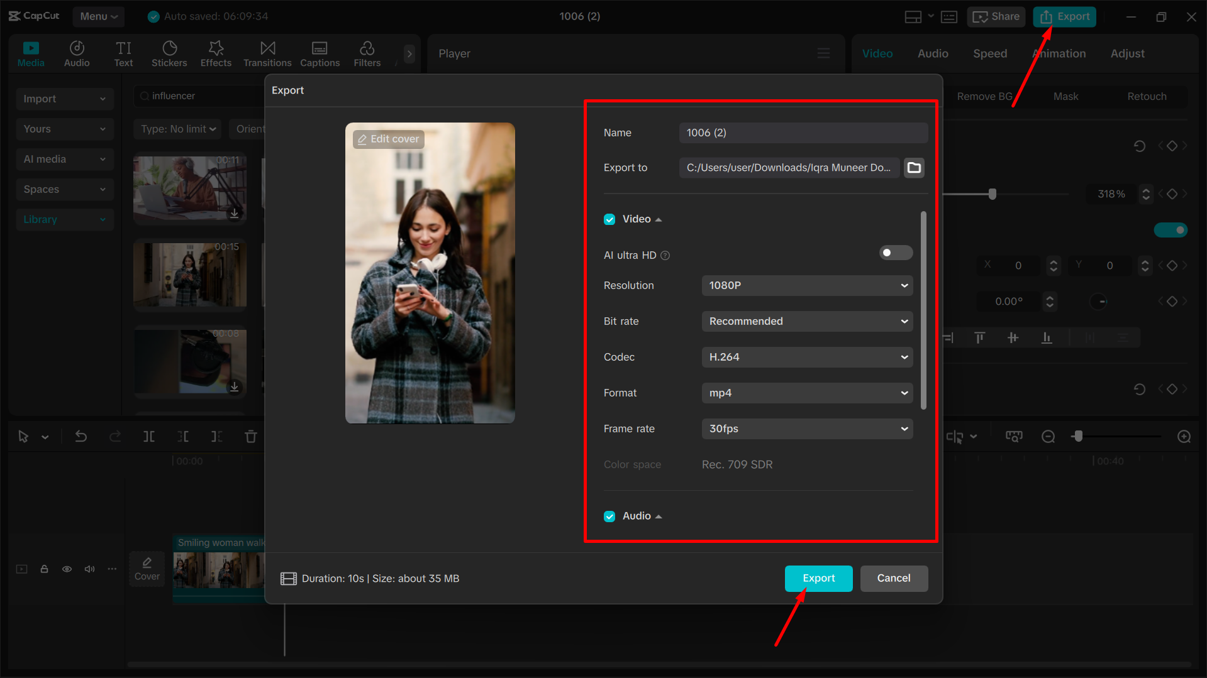Open the Effects panel
Screen dimensions: 1207x678
(x=216, y=53)
